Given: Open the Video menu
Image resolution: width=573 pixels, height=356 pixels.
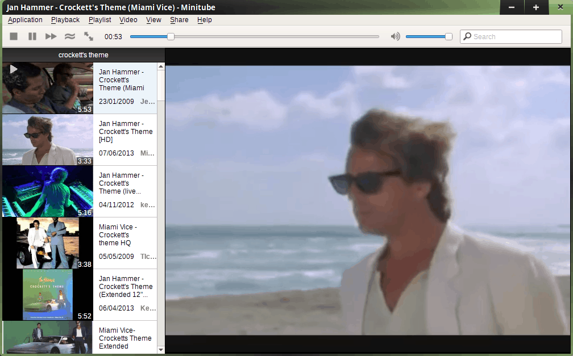Looking at the screenshot, I should pyautogui.click(x=128, y=20).
